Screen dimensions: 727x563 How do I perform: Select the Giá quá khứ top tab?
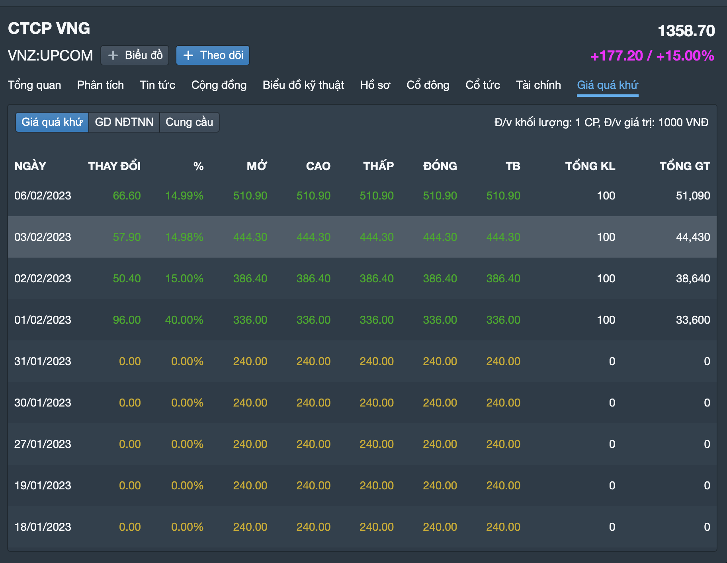[x=607, y=85]
